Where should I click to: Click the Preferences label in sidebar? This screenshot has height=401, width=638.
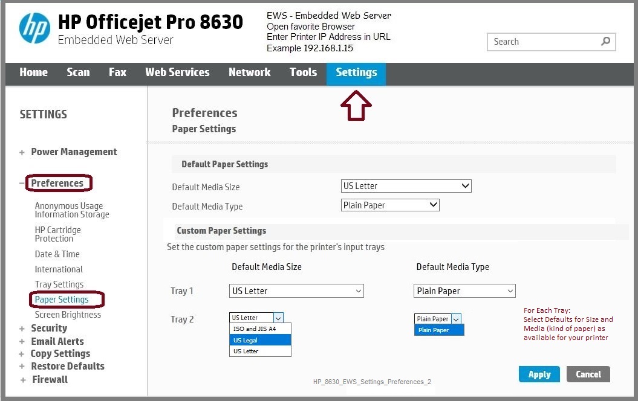(x=57, y=183)
